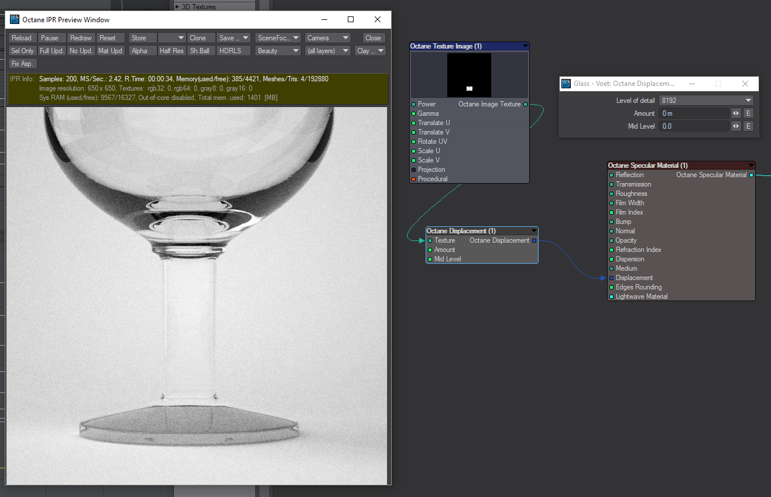Image resolution: width=771 pixels, height=497 pixels.
Task: Click the Texture input port on Displacement node
Action: click(x=430, y=241)
